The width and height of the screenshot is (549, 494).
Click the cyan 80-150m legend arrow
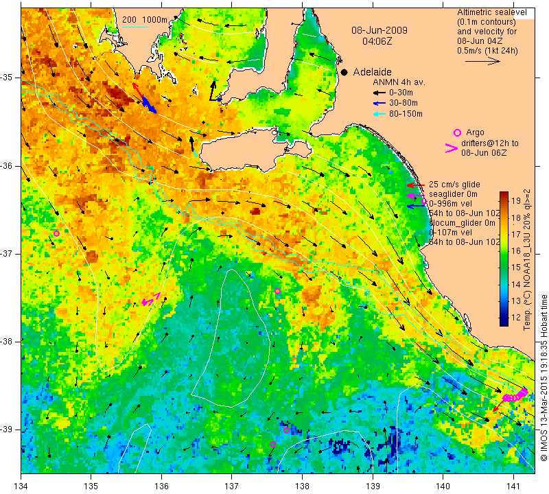pos(379,114)
